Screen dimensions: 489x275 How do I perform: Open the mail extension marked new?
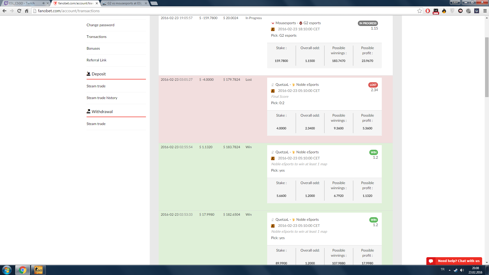pos(436,11)
